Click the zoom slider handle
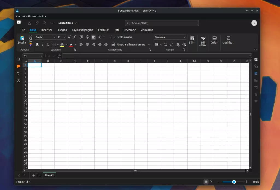The image size is (280, 190). 234,182
